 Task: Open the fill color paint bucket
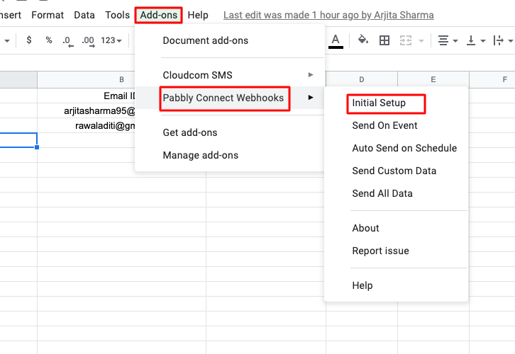click(363, 40)
